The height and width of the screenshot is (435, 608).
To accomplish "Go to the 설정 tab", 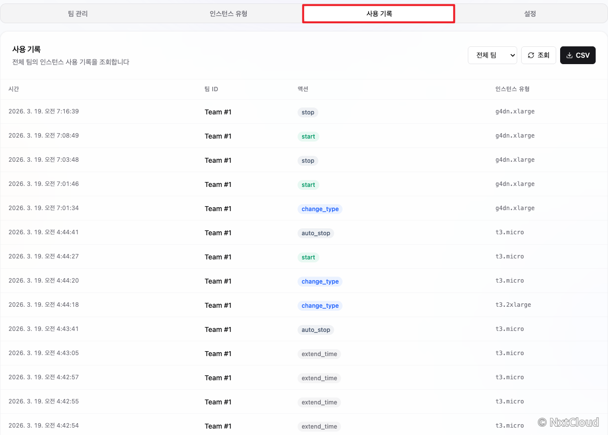I will tap(530, 14).
